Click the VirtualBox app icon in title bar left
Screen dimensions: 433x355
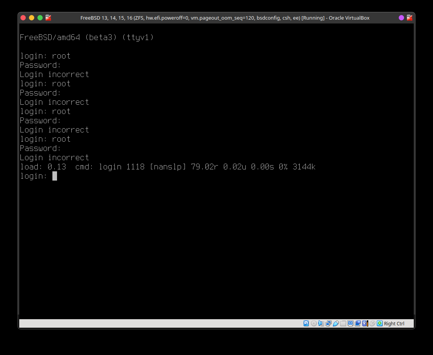48,18
